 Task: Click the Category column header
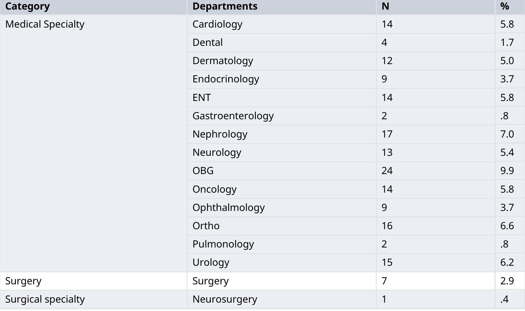[x=28, y=6]
